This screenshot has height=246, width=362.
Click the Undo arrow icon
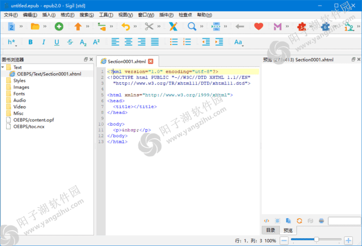[126, 27]
